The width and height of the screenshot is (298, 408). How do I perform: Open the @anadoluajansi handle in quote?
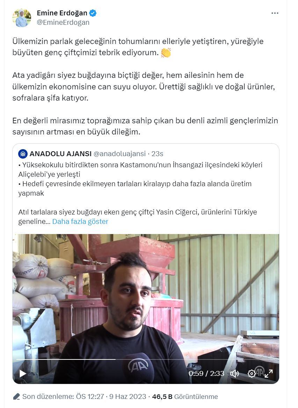tap(119, 154)
